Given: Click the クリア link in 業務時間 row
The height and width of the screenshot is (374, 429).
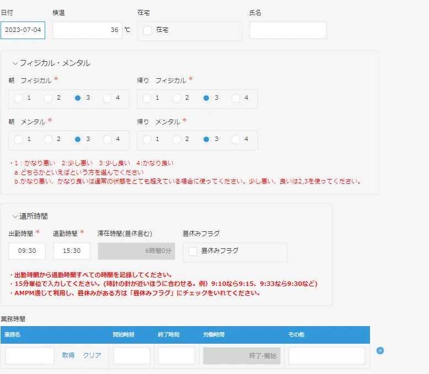Looking at the screenshot, I should tap(92, 355).
